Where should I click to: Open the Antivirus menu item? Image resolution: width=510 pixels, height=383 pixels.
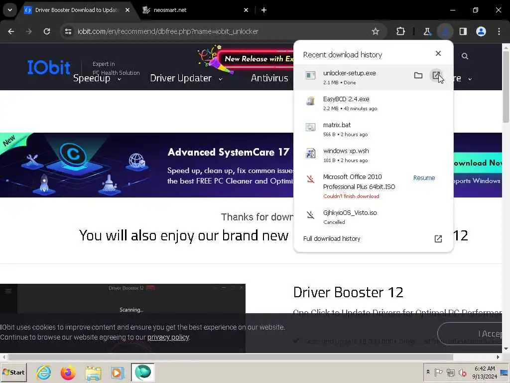(269, 78)
